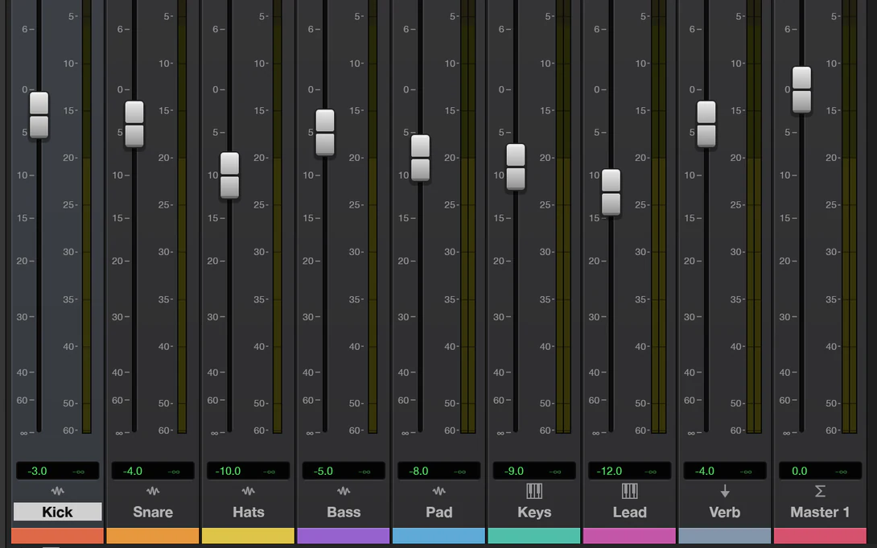Click the Pad volume value -8.0

419,471
